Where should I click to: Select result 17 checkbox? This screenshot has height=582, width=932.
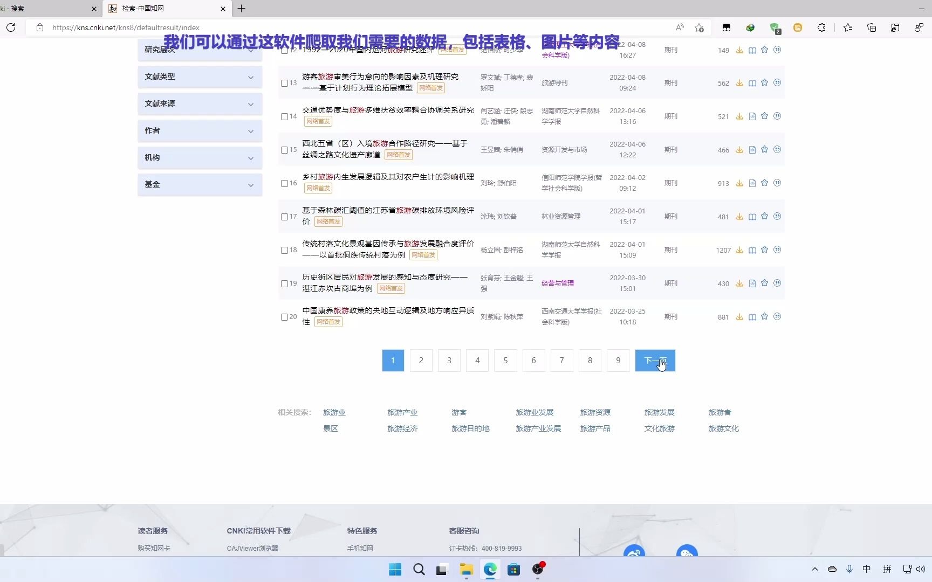(284, 217)
